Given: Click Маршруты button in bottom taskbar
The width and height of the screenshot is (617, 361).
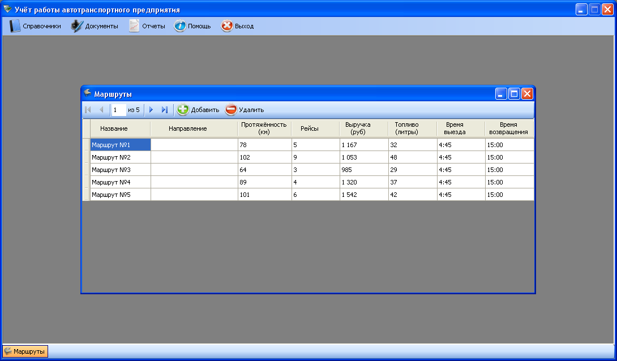Looking at the screenshot, I should click(x=25, y=351).
